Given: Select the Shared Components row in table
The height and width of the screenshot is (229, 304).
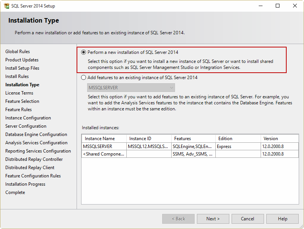Looking at the screenshot, I should pyautogui.click(x=103, y=154).
